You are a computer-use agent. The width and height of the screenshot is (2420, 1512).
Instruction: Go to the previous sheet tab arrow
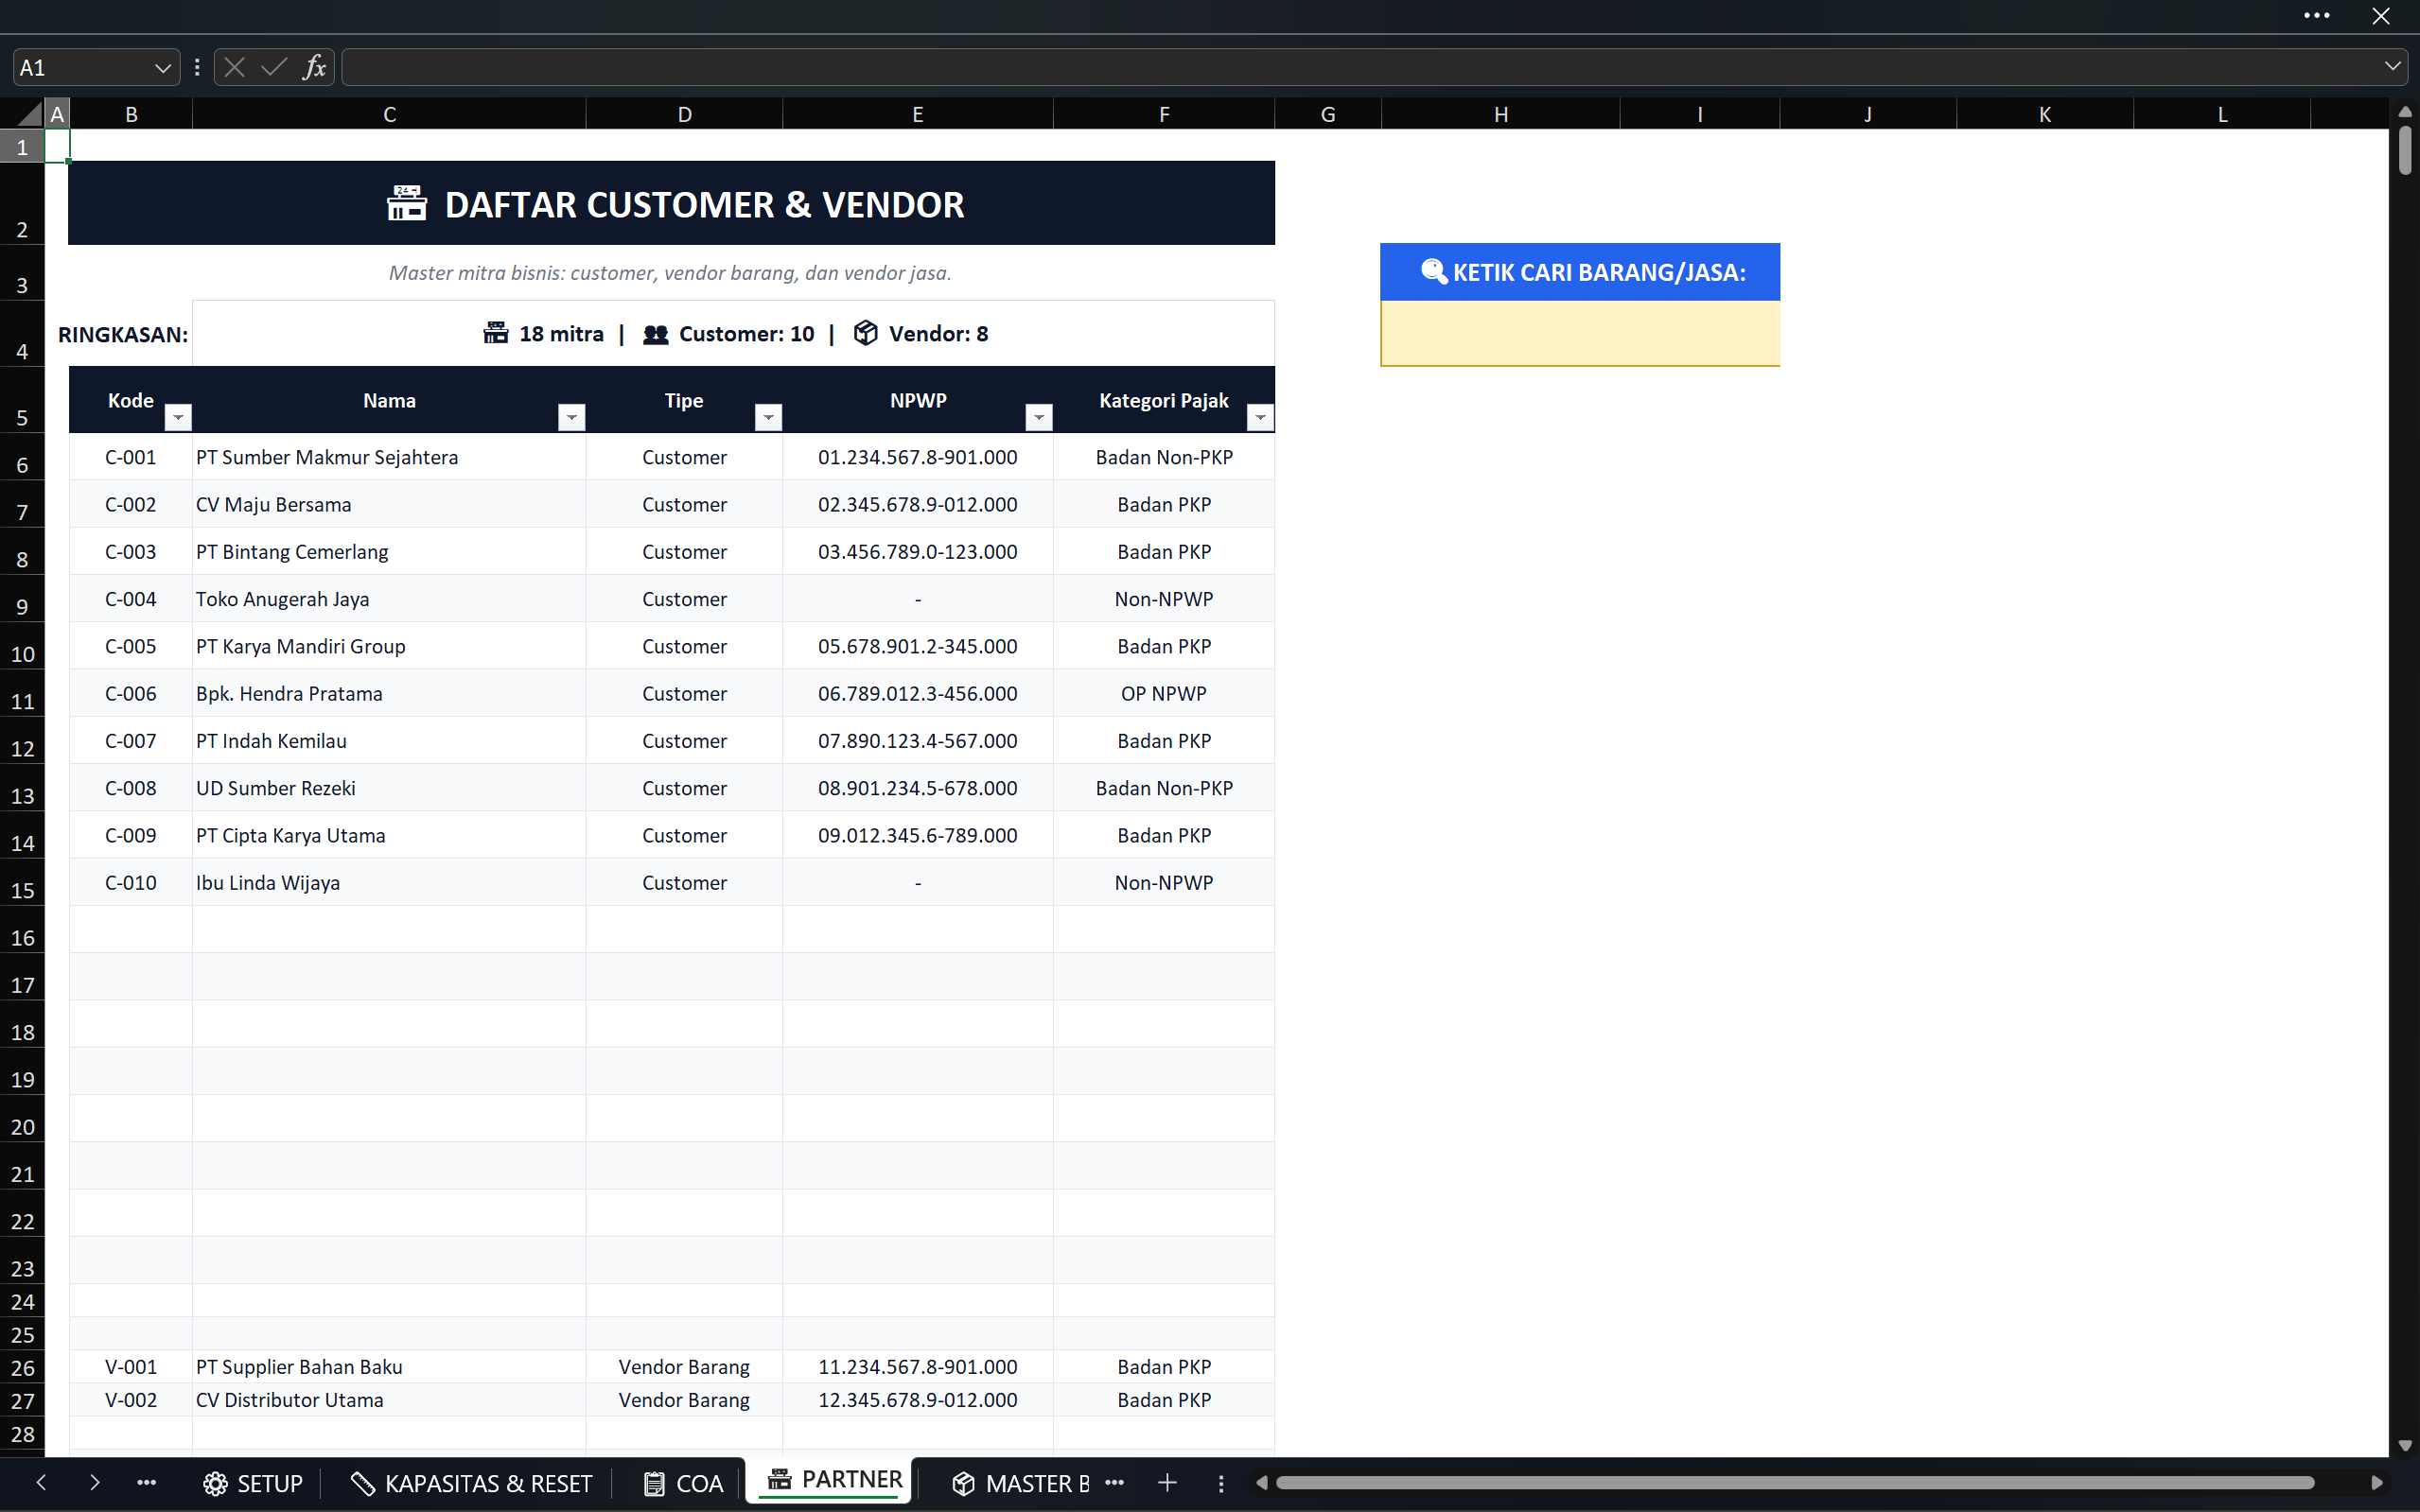[x=41, y=1483]
